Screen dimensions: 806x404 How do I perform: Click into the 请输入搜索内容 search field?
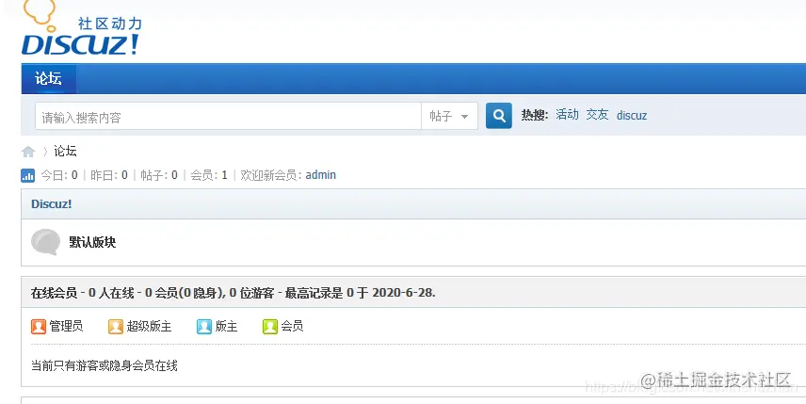(x=228, y=116)
